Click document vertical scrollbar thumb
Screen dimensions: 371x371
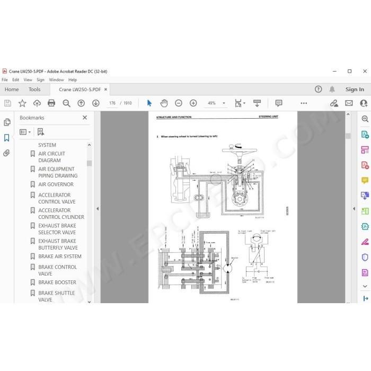tap(348, 136)
